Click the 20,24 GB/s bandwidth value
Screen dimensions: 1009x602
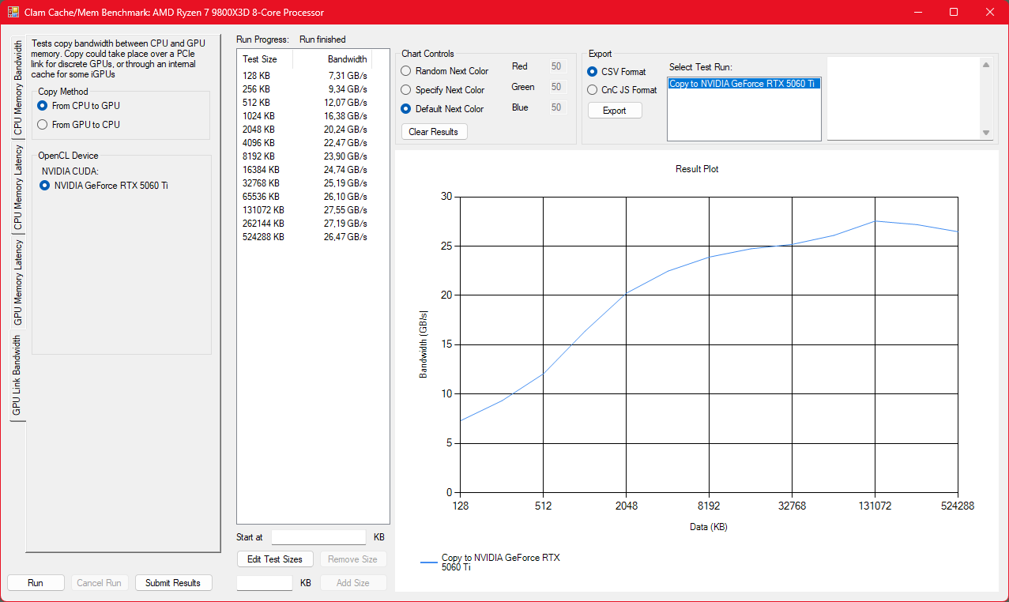pyautogui.click(x=345, y=130)
